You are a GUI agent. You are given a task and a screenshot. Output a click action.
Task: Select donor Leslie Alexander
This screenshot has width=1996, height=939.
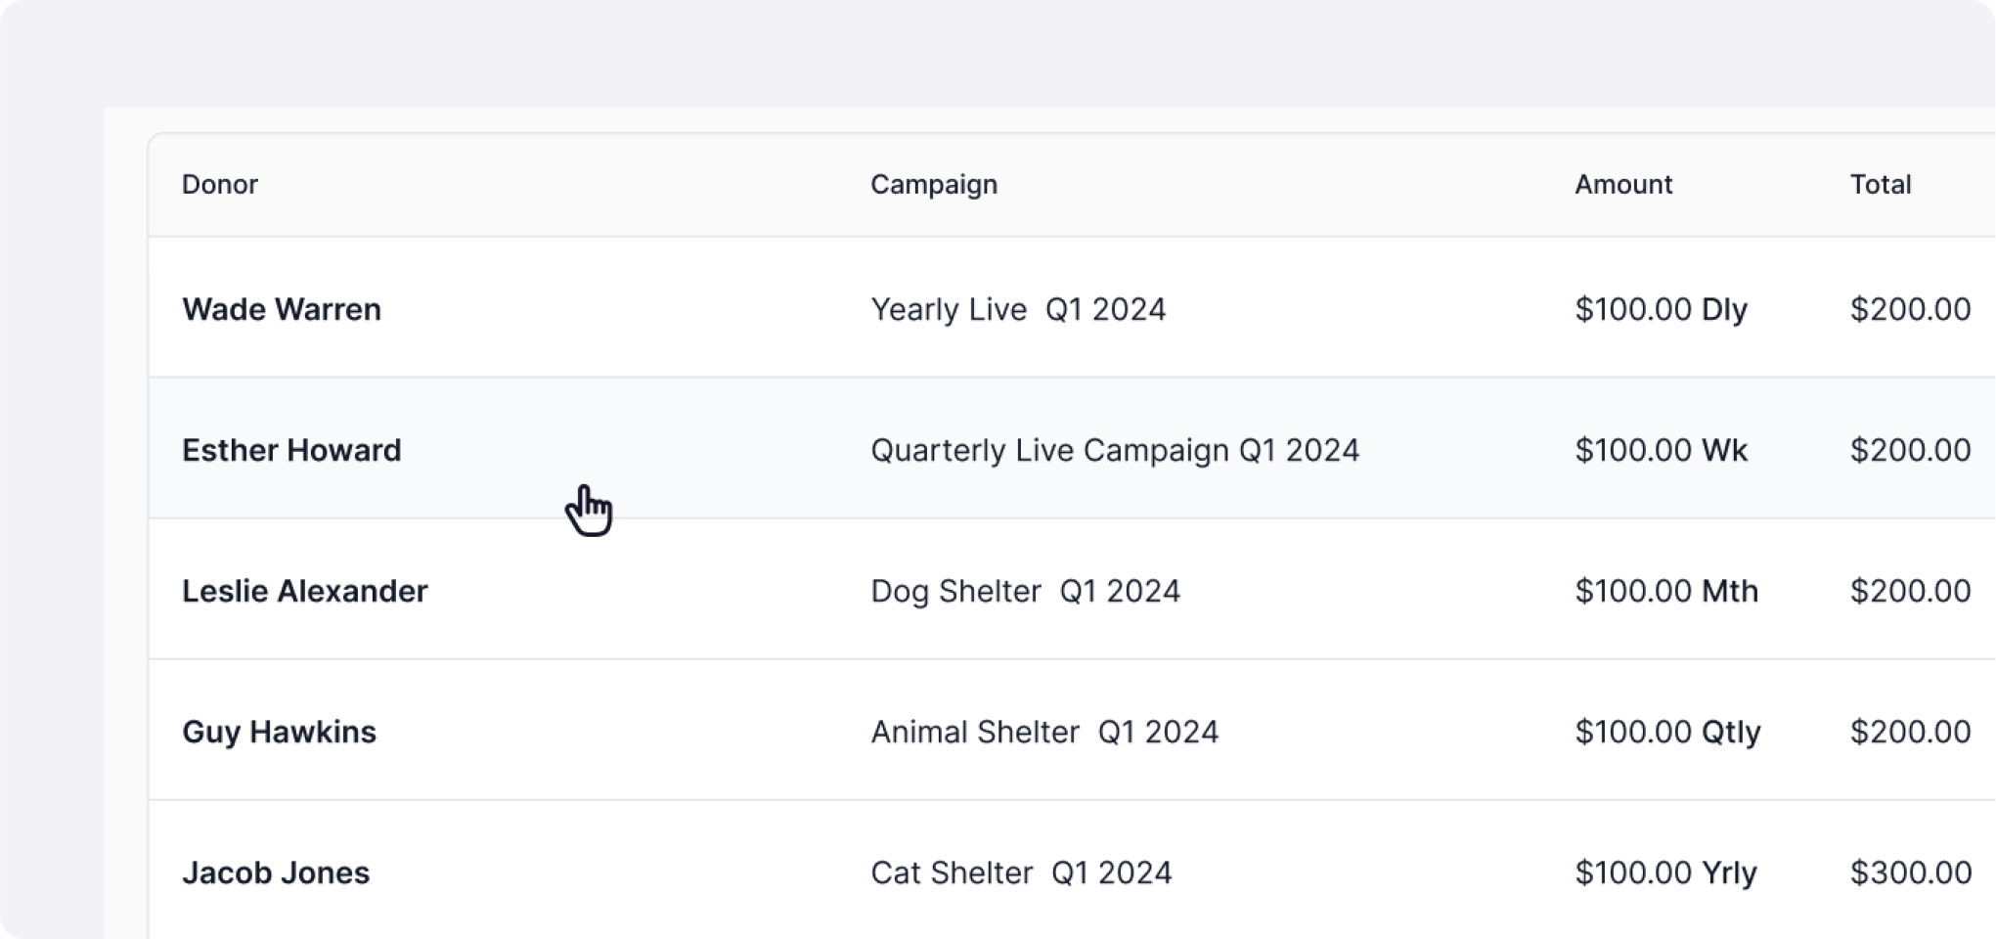click(x=305, y=591)
